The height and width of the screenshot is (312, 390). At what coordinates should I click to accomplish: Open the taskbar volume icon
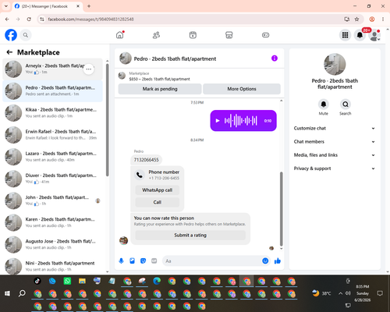coord(348,293)
